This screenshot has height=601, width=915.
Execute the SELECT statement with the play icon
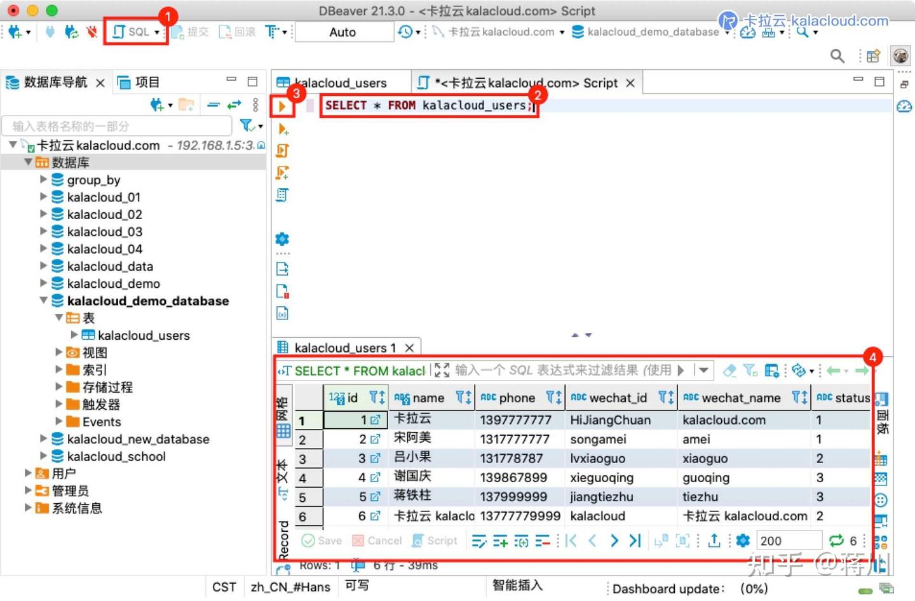(x=283, y=105)
